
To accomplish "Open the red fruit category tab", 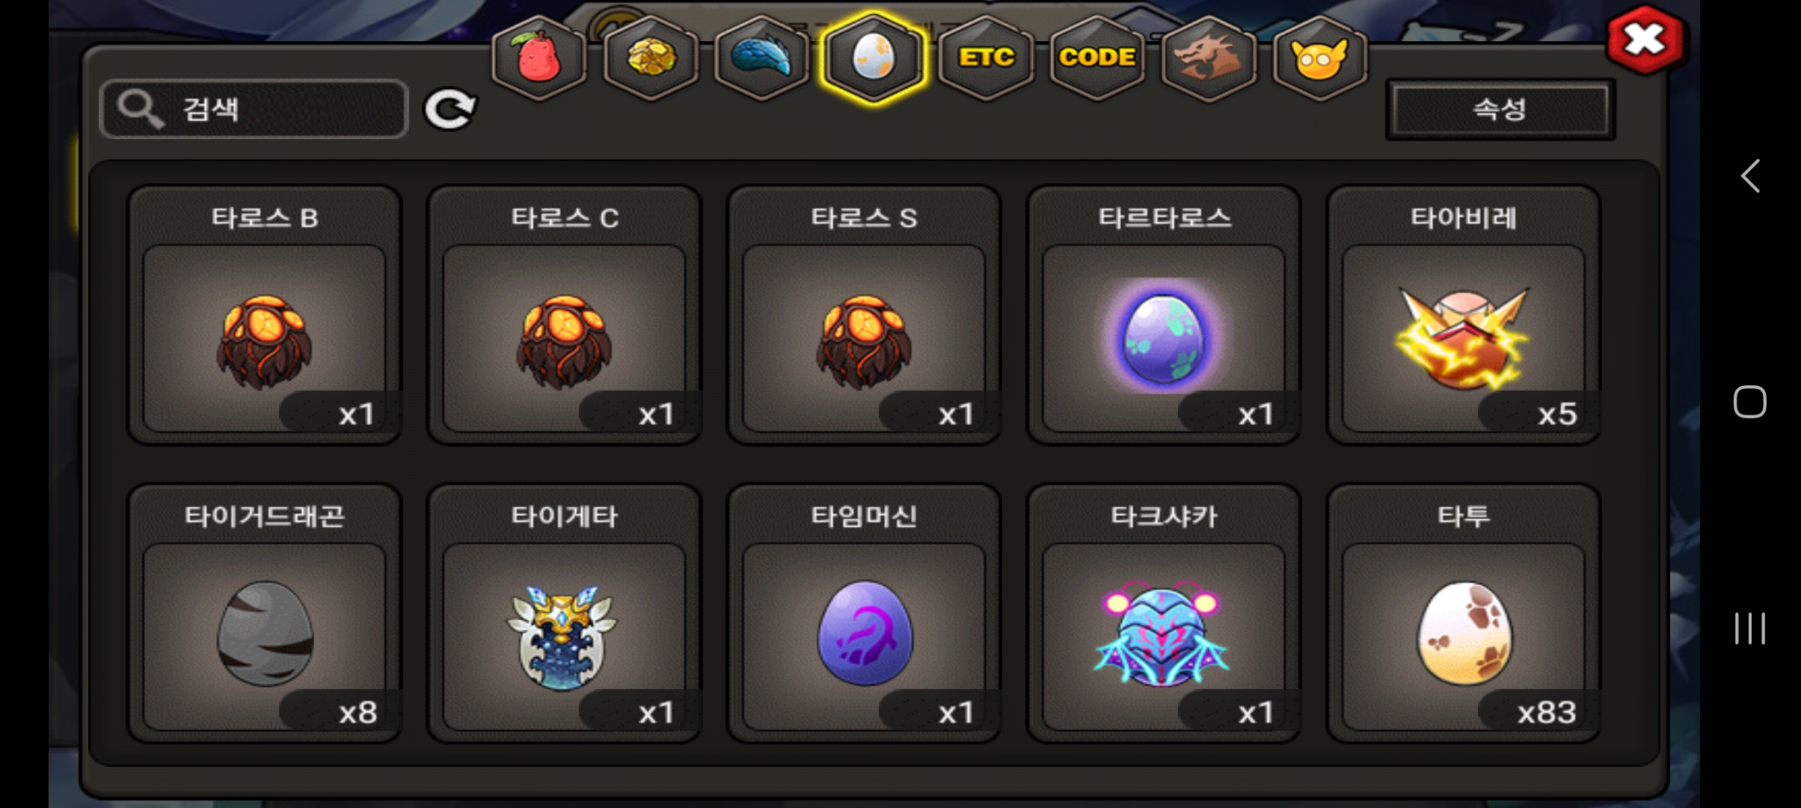I will (x=539, y=58).
